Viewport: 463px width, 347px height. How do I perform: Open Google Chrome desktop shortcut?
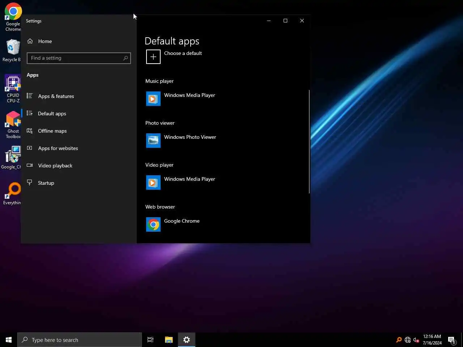(13, 17)
